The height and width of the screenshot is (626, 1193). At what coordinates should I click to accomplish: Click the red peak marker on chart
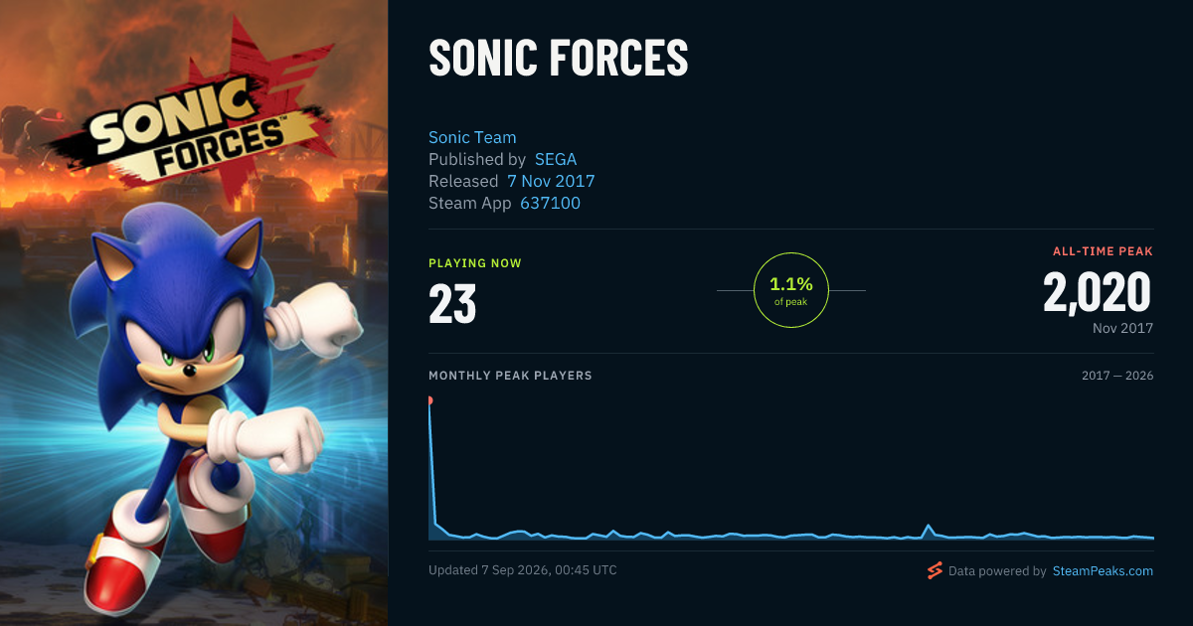point(429,400)
